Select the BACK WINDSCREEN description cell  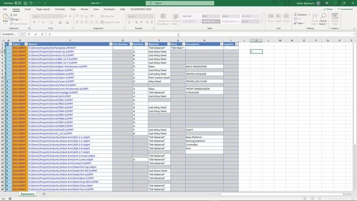(x=204, y=66)
